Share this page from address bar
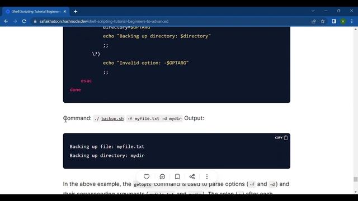358x201 pixels. [x=314, y=21]
